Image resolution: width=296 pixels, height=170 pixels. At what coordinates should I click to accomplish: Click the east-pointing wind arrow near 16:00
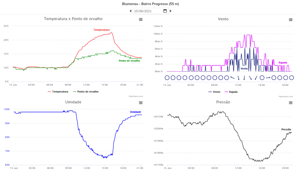[268, 78]
